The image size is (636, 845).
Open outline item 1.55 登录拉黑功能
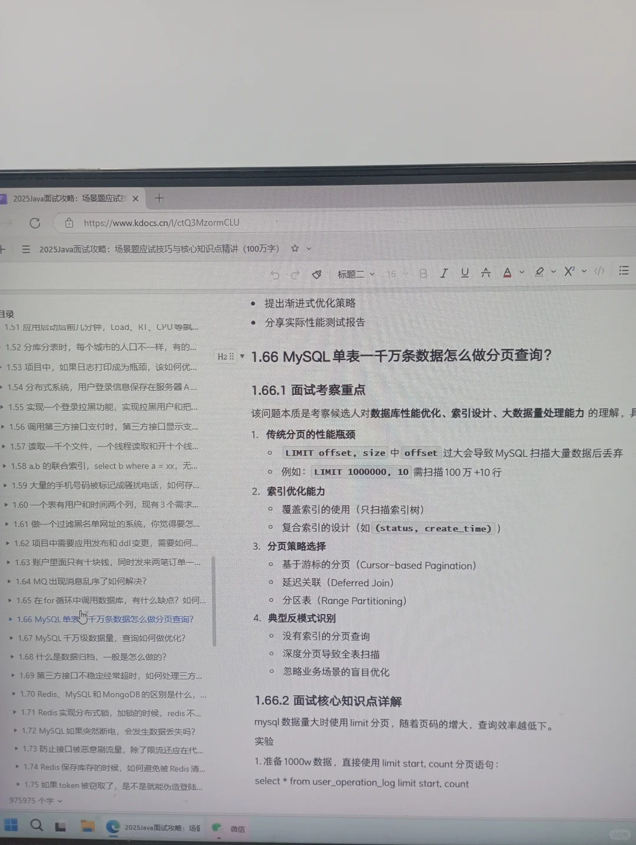[103, 407]
